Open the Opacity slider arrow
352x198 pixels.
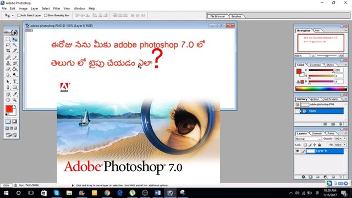point(344,139)
